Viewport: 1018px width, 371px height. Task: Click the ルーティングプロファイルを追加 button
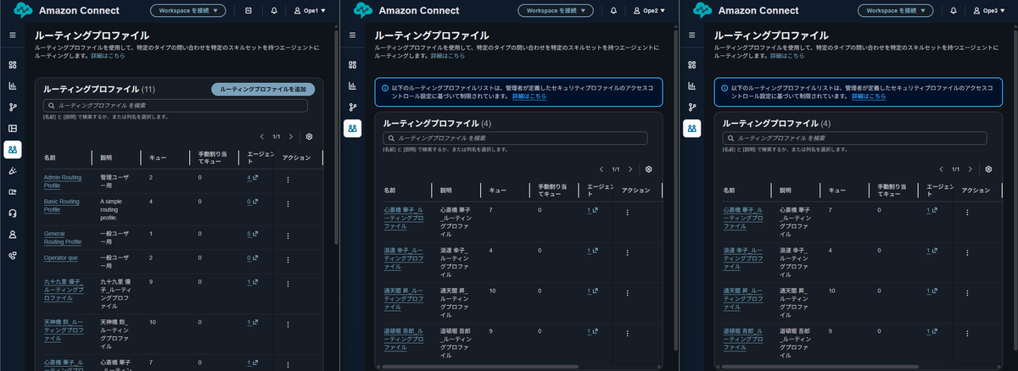263,89
